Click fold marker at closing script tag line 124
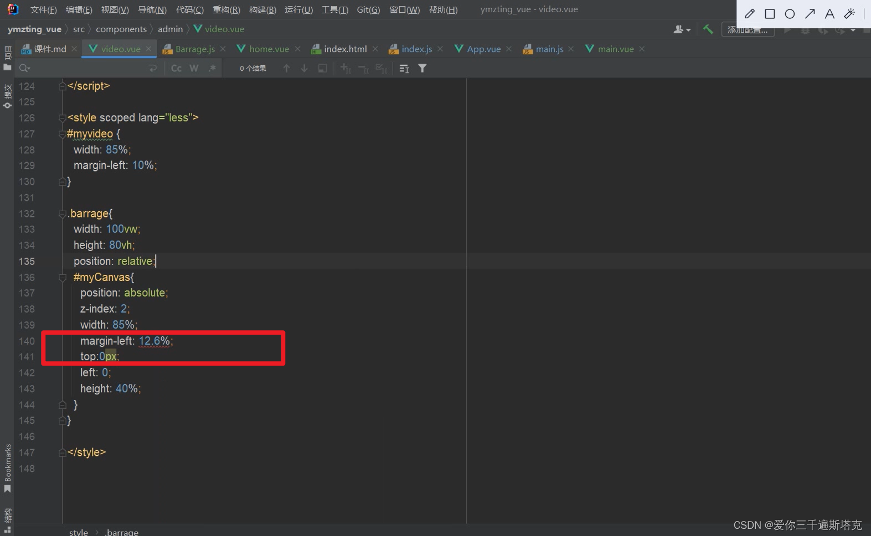The height and width of the screenshot is (536, 871). pyautogui.click(x=63, y=86)
